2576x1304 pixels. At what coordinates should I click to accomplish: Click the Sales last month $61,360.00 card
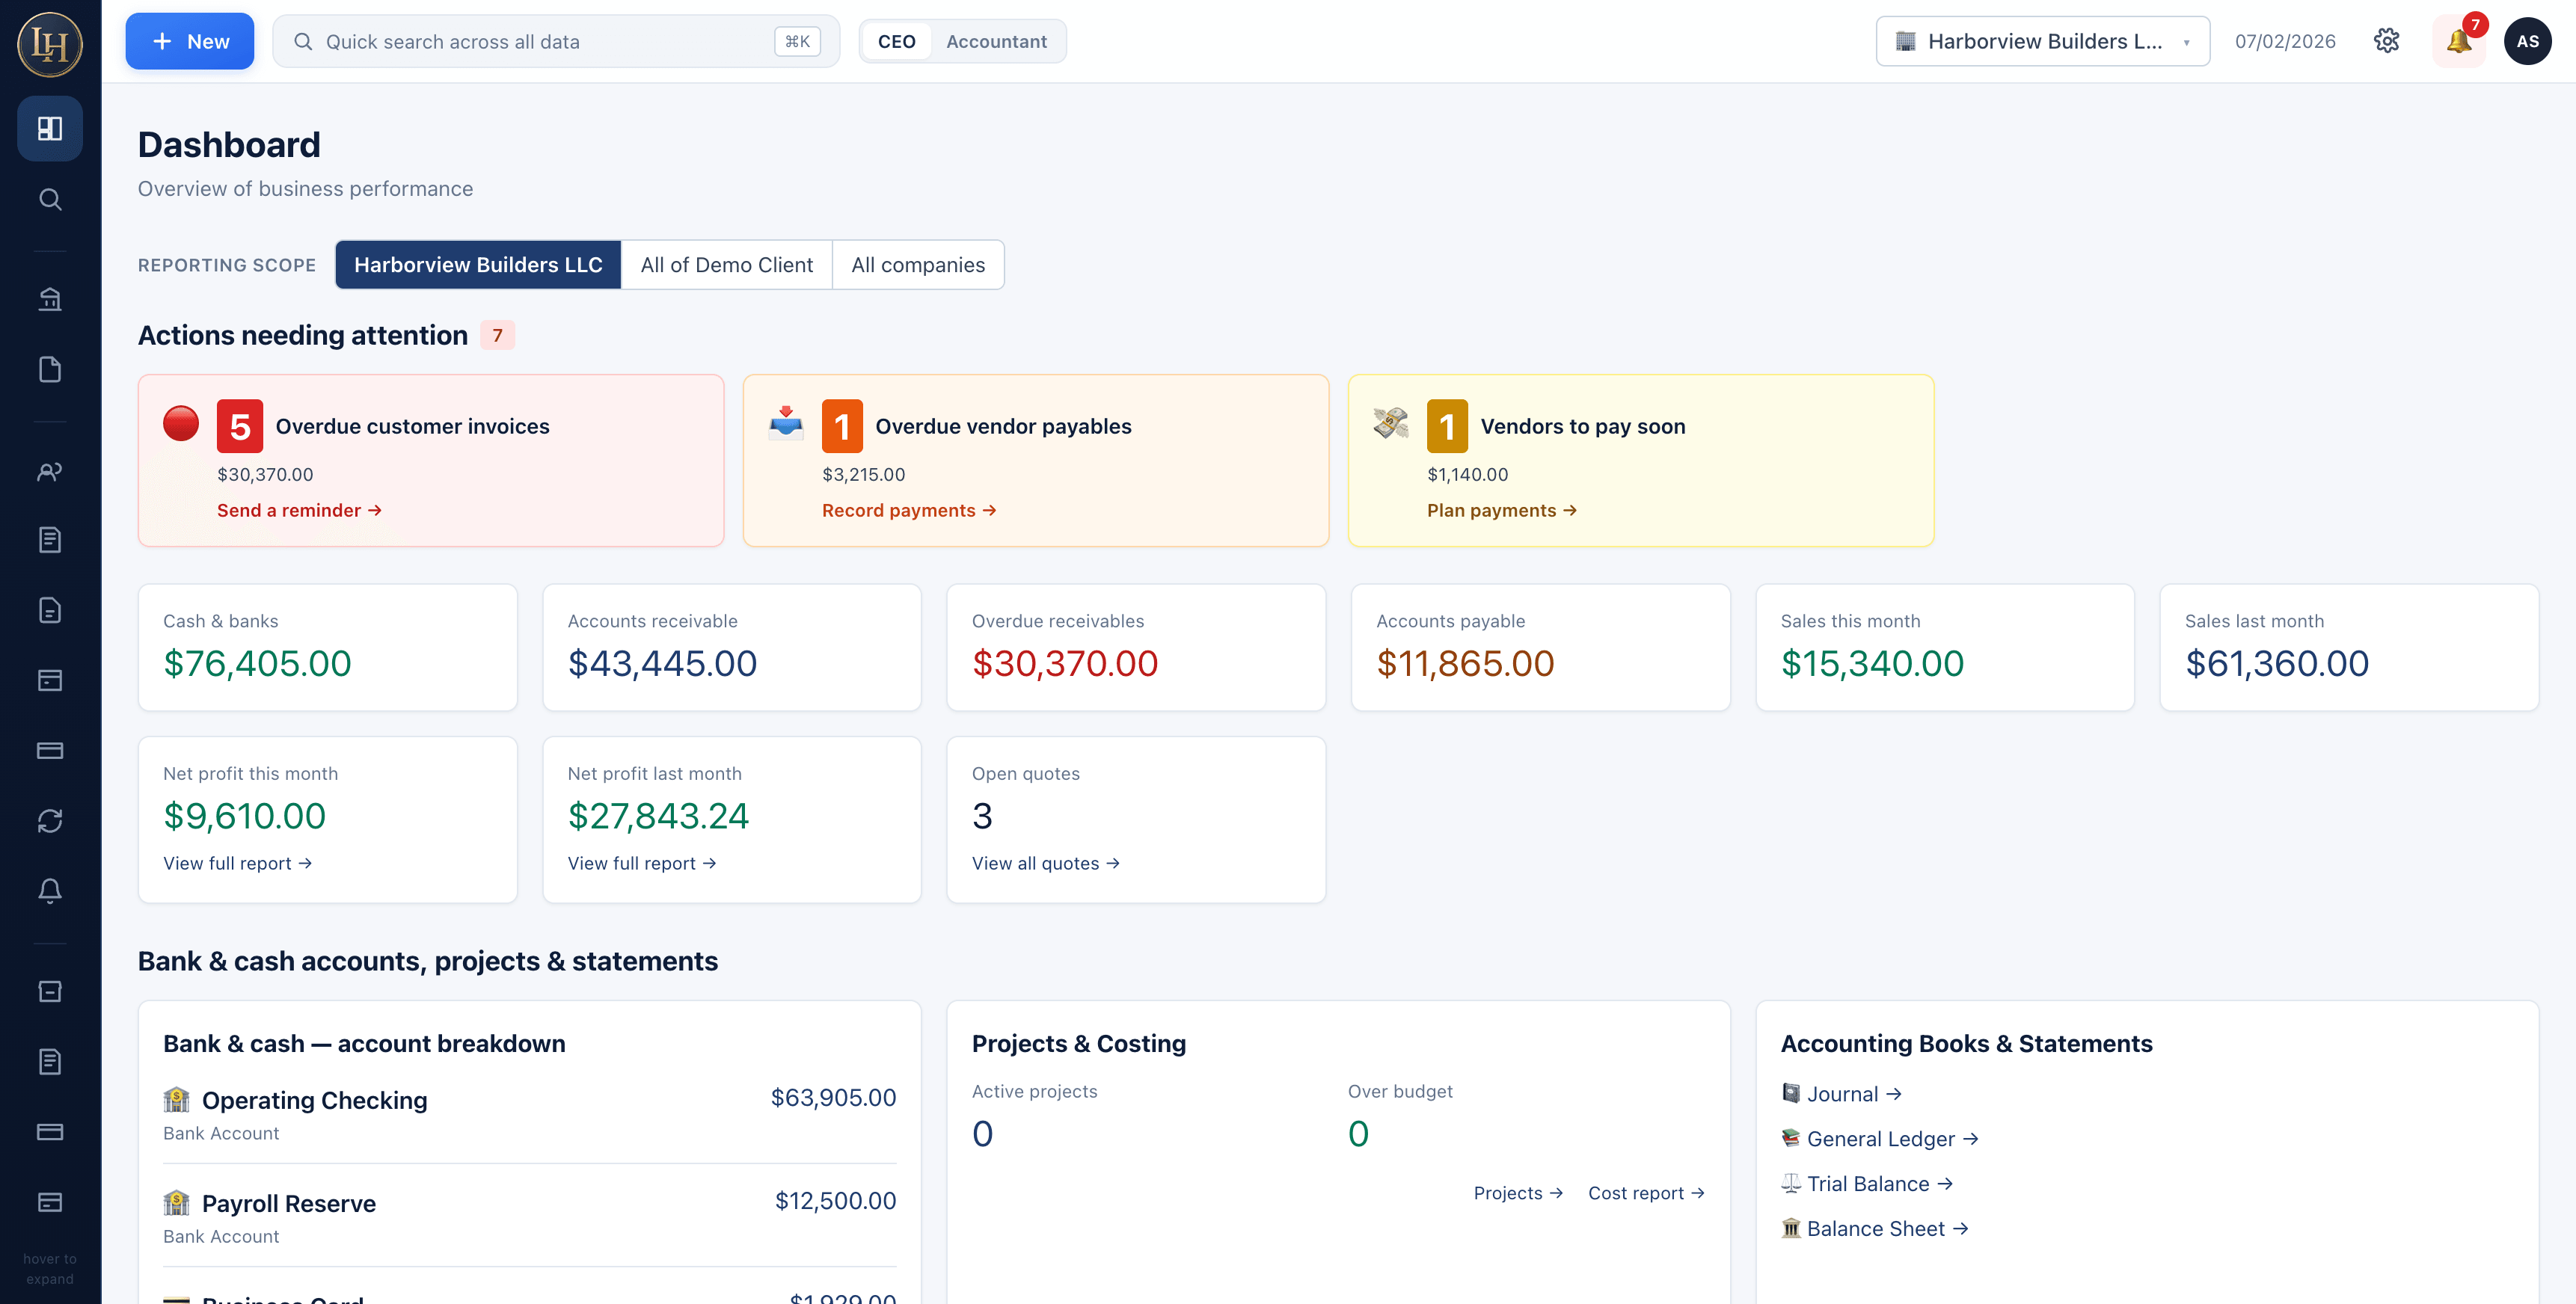click(x=2349, y=647)
